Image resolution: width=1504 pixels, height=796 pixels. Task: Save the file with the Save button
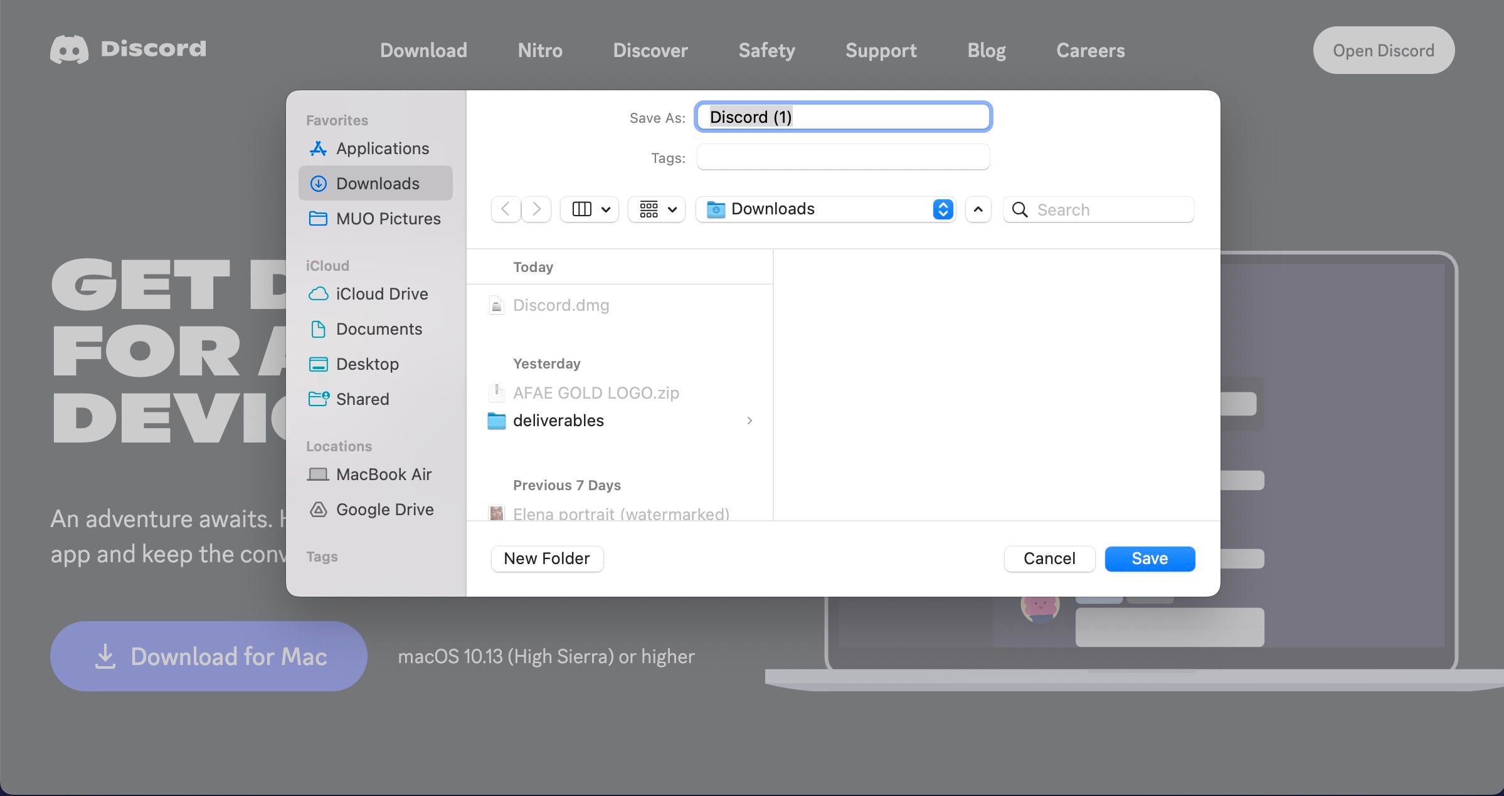pos(1149,558)
